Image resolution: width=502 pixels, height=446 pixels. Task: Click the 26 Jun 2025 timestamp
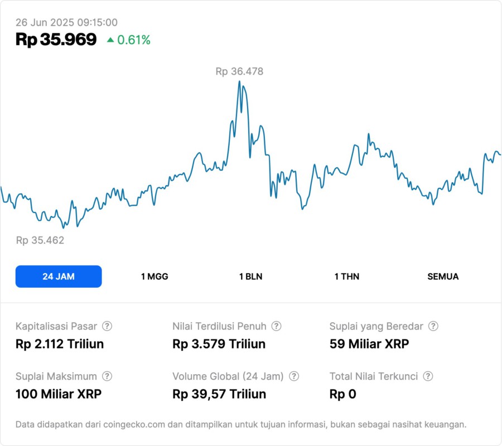(66, 22)
